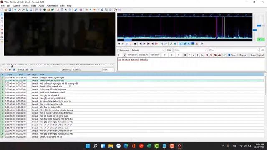Play video with the small play button
The width and height of the screenshot is (267, 150).
(2, 70)
